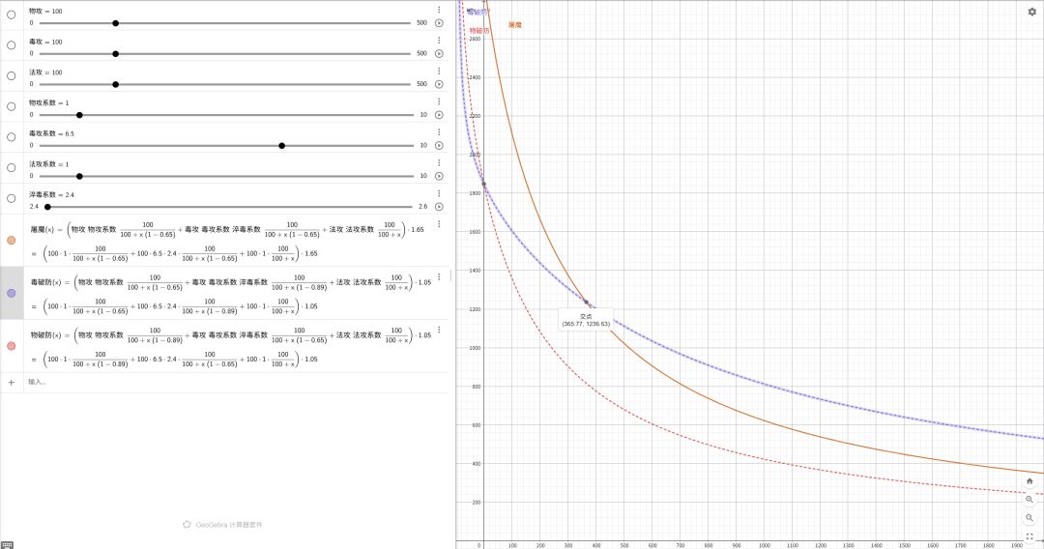The height and width of the screenshot is (549, 1044).
Task: Hide the purple 毒破防(x) curve
Action: point(12,293)
